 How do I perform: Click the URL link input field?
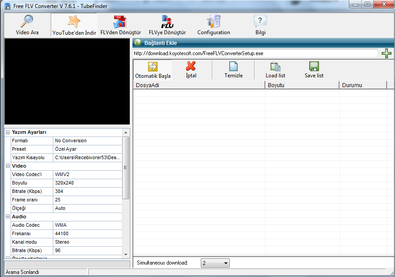pos(255,53)
